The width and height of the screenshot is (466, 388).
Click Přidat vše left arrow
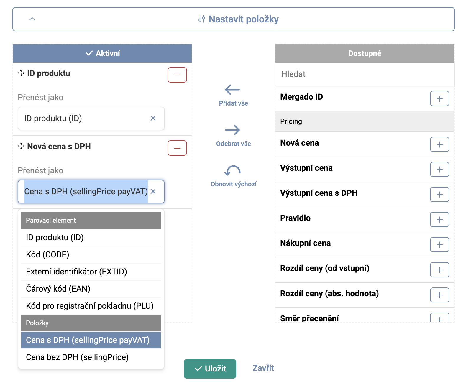click(x=233, y=90)
